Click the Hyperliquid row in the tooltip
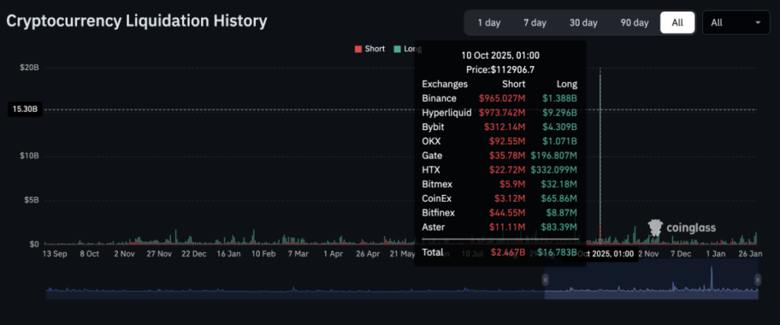 pyautogui.click(x=499, y=113)
